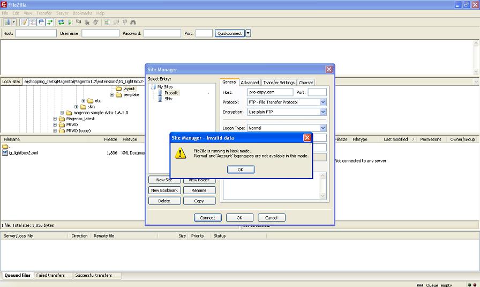Expand the etc folder node
The height and width of the screenshot is (287, 480).
[83, 100]
